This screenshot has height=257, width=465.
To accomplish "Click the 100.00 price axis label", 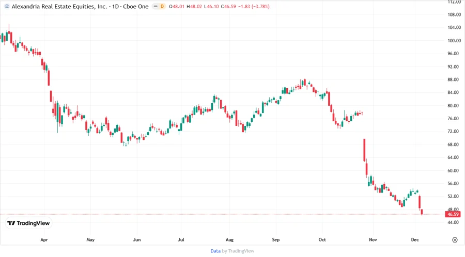I will [454, 41].
